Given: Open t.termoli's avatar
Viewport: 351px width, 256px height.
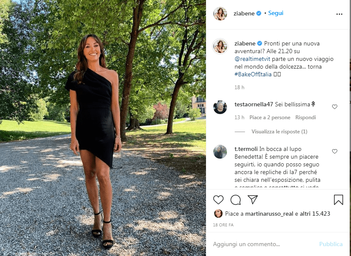Looking at the screenshot, I should (220, 152).
